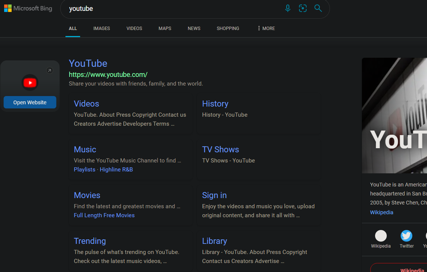
Task: Open the Sign in sitelink
Action: [x=214, y=195]
